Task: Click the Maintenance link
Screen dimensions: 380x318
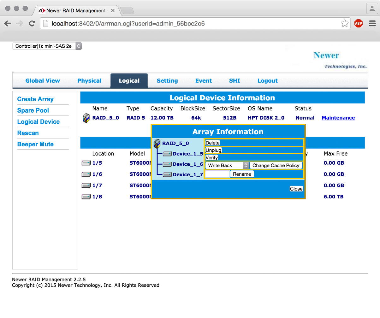Action: tap(338, 118)
